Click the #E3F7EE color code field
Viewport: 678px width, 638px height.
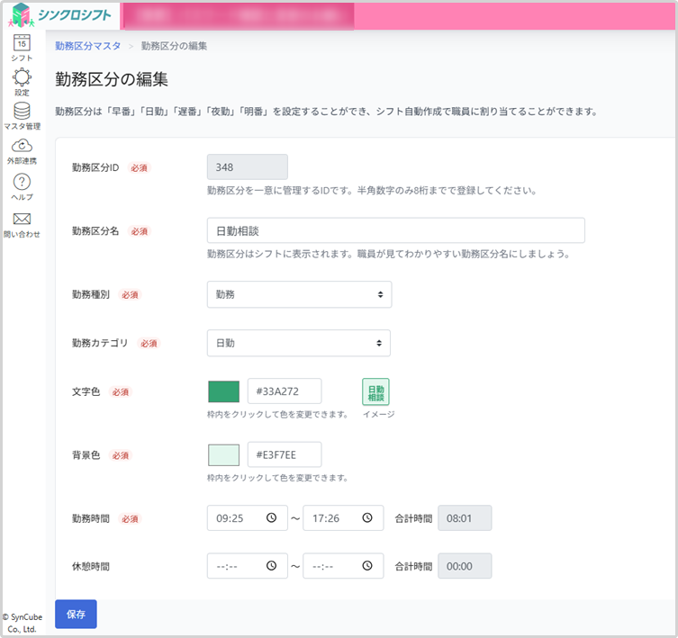click(x=285, y=454)
